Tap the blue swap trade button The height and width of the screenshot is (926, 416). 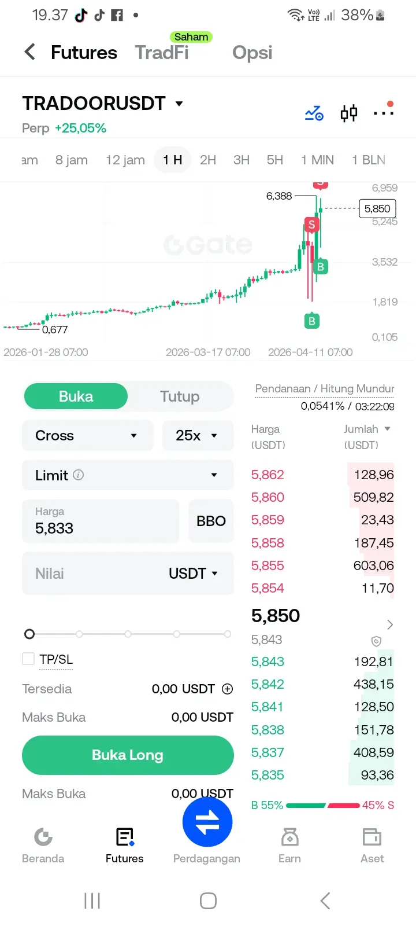(x=207, y=822)
